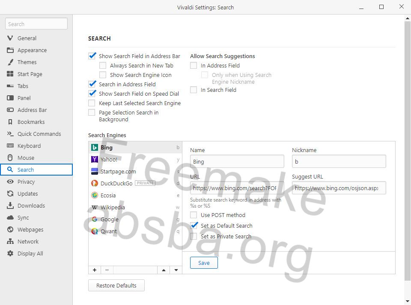Open Webpages settings section
The width and height of the screenshot is (411, 305).
click(36, 229)
